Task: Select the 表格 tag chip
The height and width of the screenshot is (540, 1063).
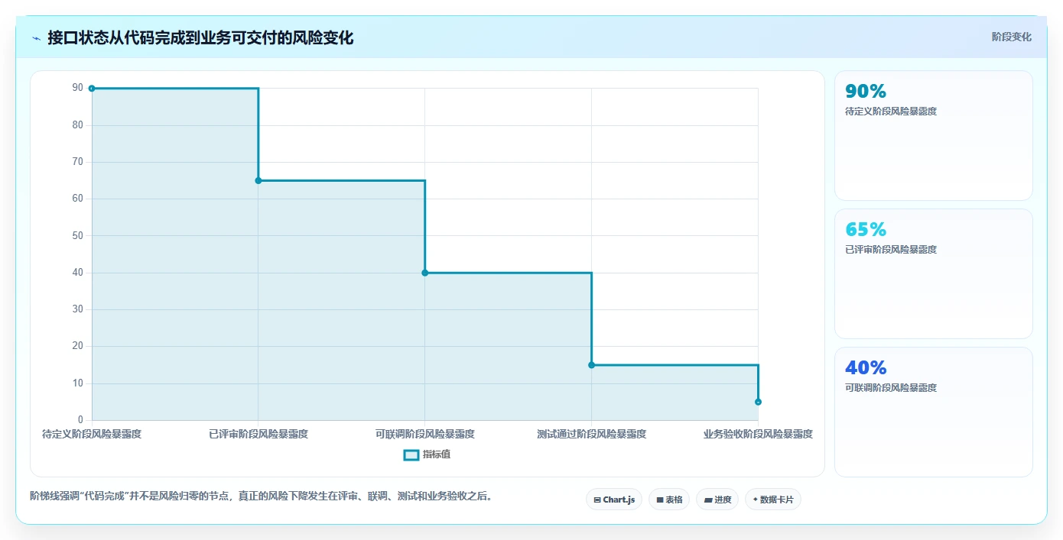Action: coord(669,500)
